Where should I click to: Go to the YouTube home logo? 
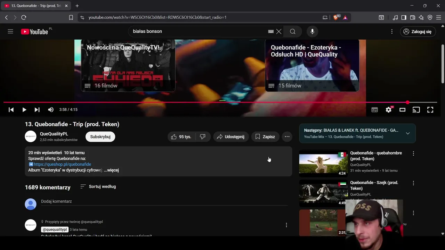34,32
